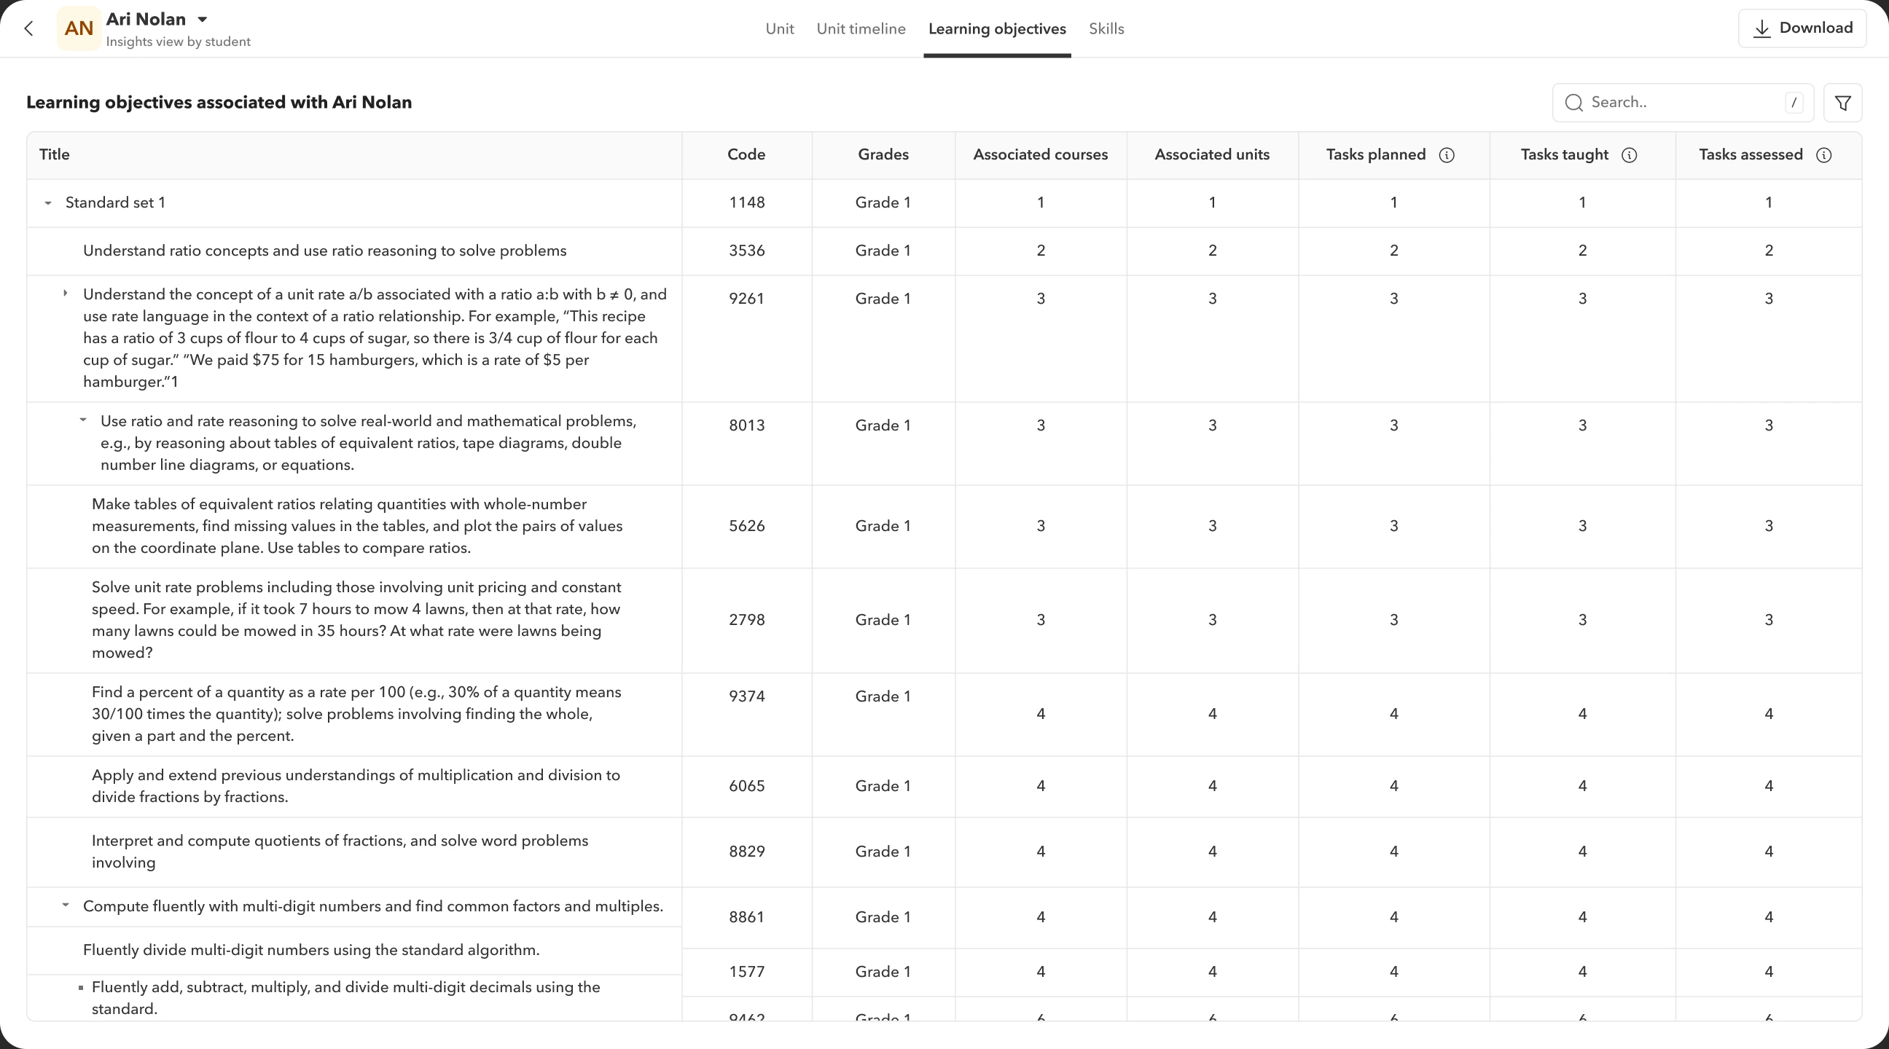Click the magnifier icon in the search box
The height and width of the screenshot is (1049, 1889).
pos(1573,103)
